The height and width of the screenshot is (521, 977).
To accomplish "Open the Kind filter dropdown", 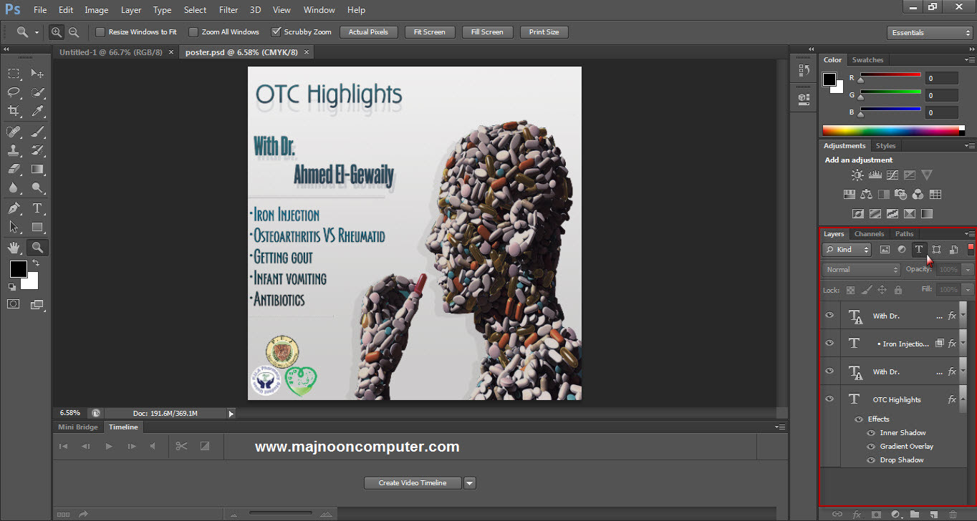I will tap(847, 249).
